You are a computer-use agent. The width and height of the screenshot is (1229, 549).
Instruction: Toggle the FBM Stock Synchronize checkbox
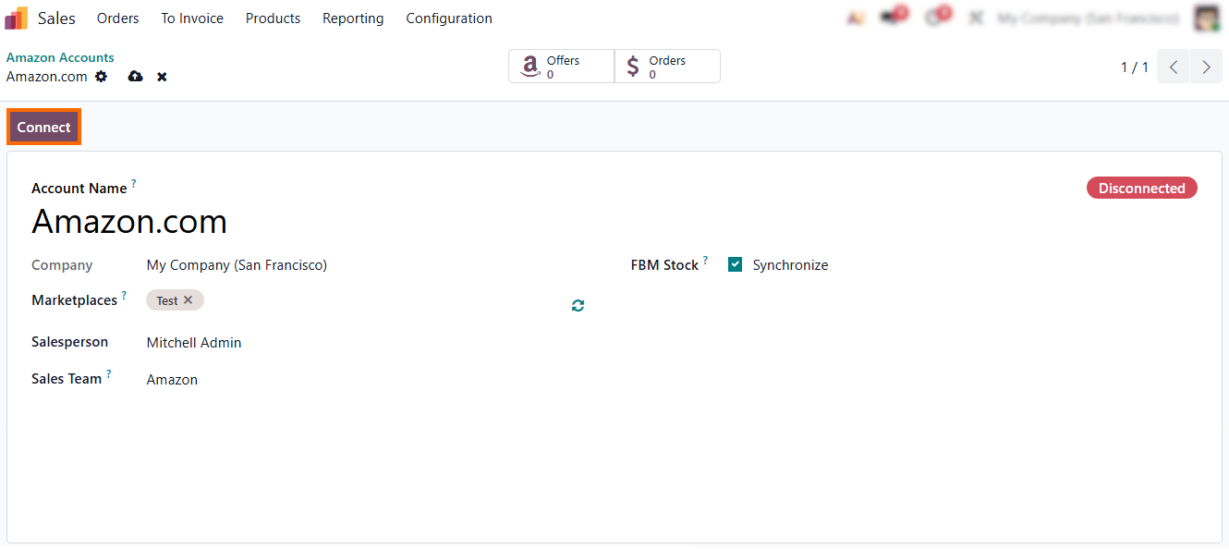tap(736, 265)
